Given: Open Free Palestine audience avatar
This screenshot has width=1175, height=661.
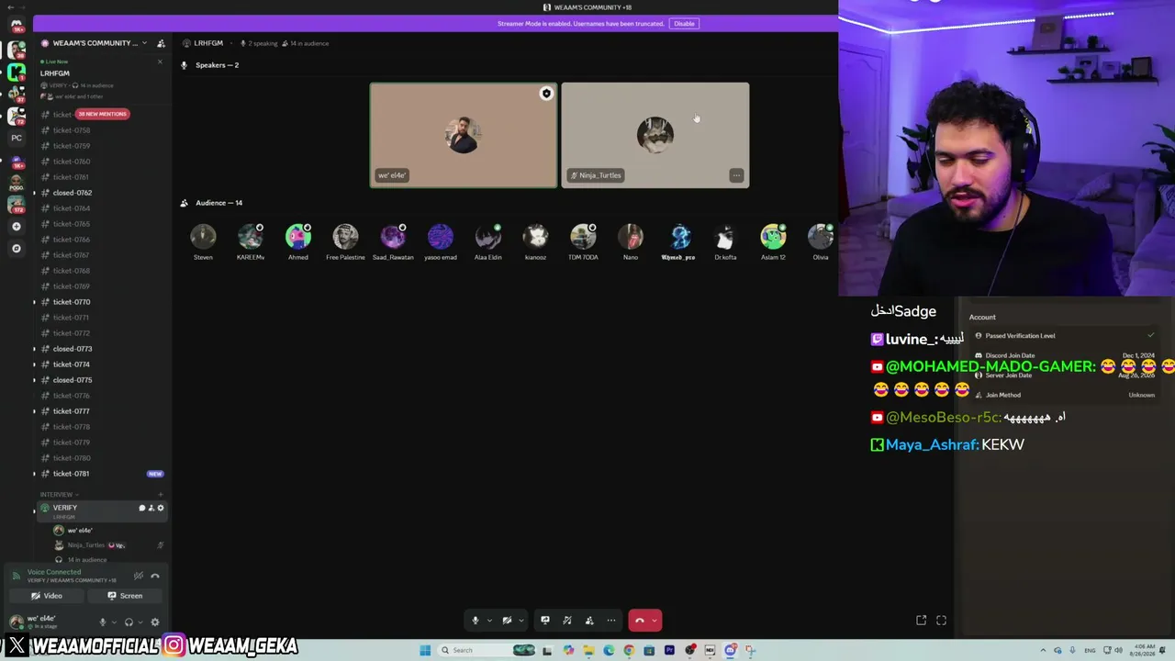Looking at the screenshot, I should tap(345, 238).
